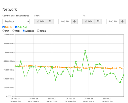128x103 pixels.
Task: Click the 175.000 Mbits axis label
Action: [8, 35]
